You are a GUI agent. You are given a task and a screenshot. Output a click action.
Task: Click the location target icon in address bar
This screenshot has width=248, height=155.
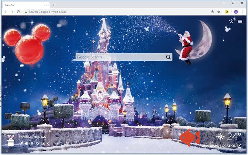coord(212,12)
